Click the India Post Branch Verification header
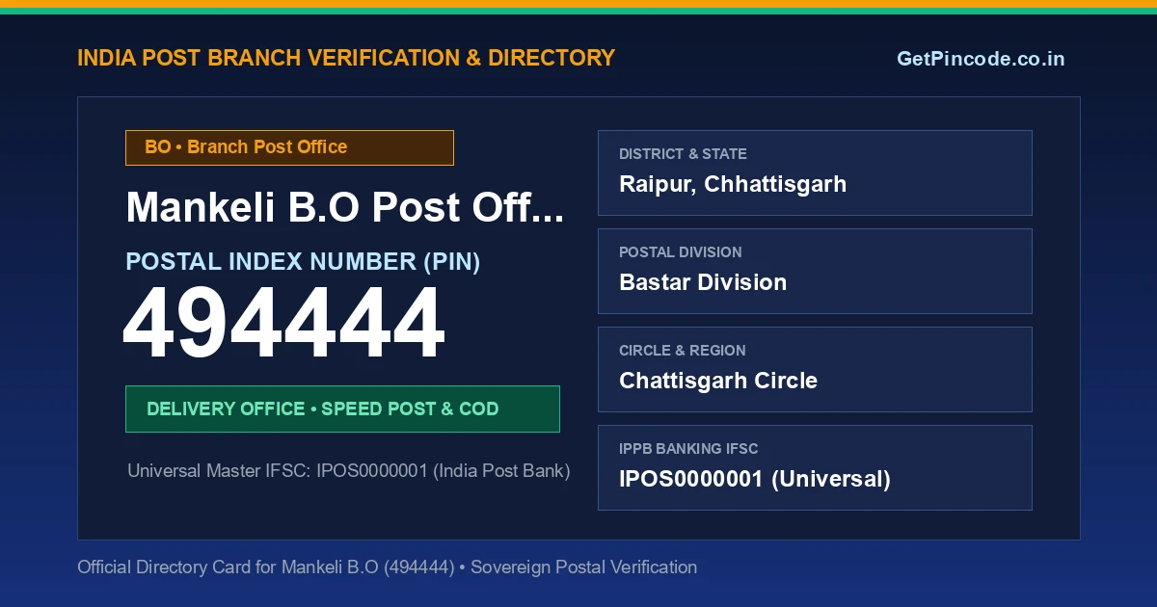The image size is (1157, 607). click(346, 58)
